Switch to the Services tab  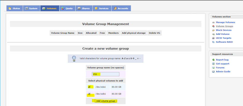pos(102,8)
